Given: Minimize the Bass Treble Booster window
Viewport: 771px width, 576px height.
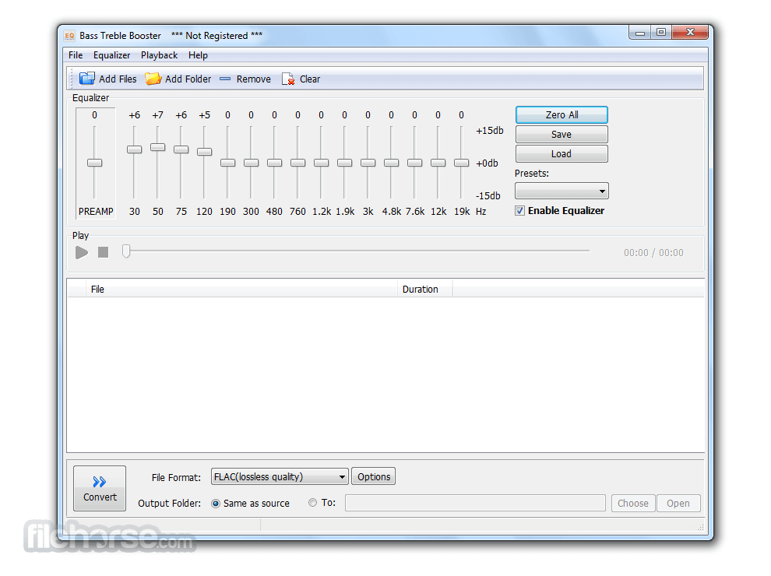Looking at the screenshot, I should point(639,33).
